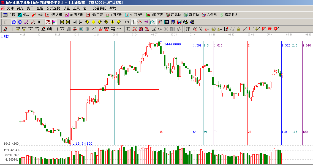Open the 公式选股 menu
313x165 pixels.
(x=53, y=8)
